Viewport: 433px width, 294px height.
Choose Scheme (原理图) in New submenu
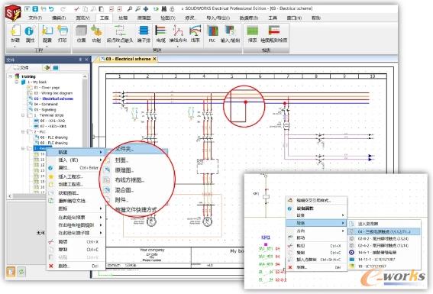click(x=124, y=170)
